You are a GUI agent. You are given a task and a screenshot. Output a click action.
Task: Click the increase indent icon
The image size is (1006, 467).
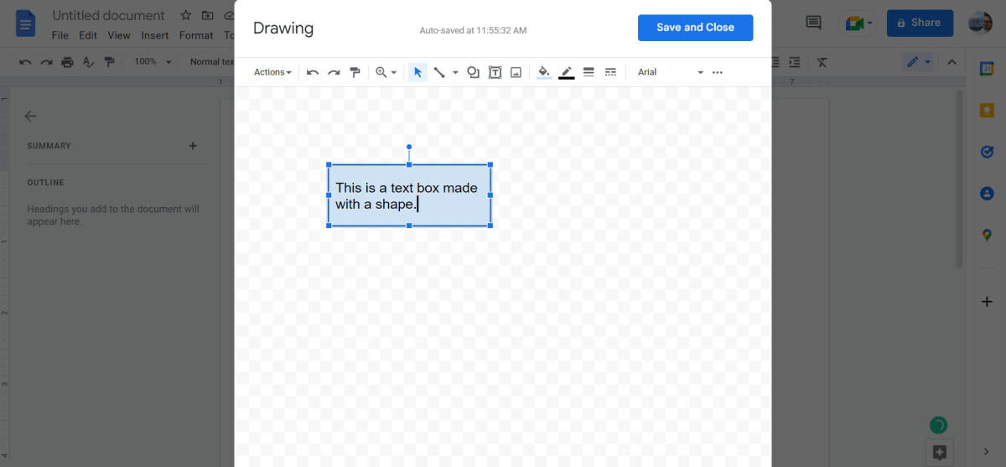(794, 62)
